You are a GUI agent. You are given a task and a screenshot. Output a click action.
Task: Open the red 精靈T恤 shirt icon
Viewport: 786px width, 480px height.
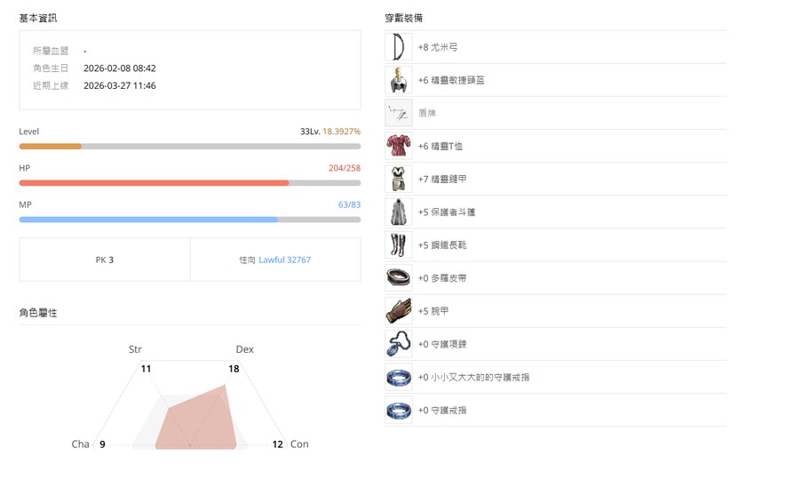[x=398, y=146]
